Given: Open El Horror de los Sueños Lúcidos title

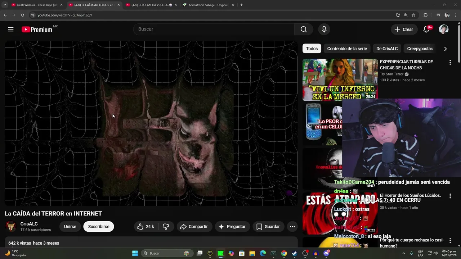Looking at the screenshot, I should pyautogui.click(x=410, y=195).
